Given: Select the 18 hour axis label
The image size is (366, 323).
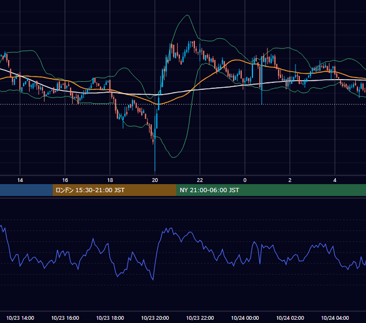Looking at the screenshot, I should (x=110, y=180).
